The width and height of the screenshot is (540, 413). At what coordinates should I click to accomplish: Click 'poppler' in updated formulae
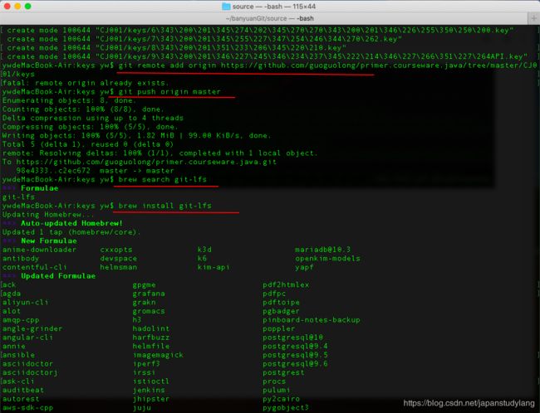coord(278,328)
